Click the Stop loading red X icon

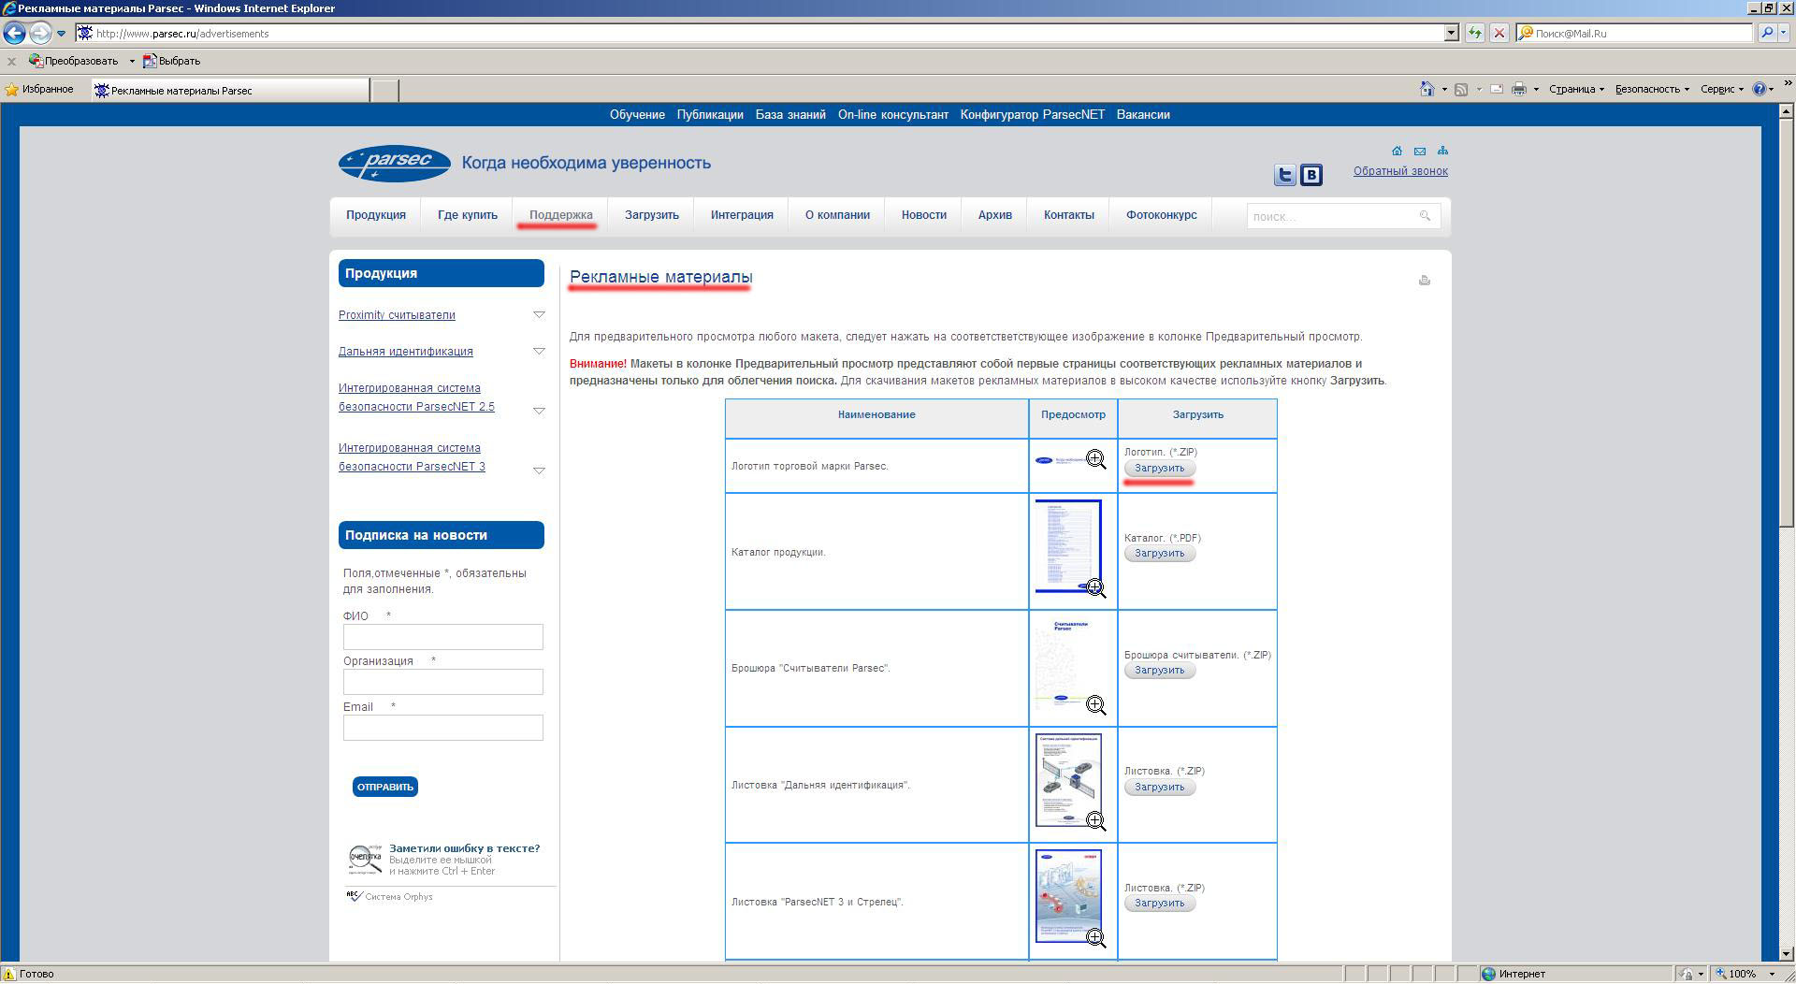pyautogui.click(x=1499, y=33)
